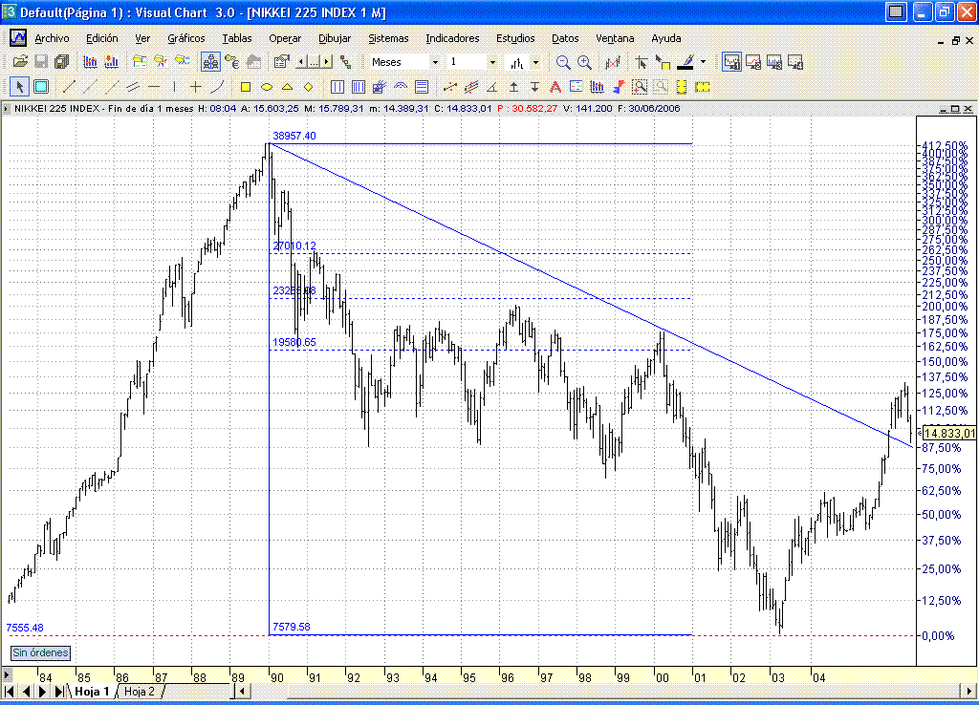Click the previous symbol arrow button
The width and height of the screenshot is (979, 705).
click(x=302, y=62)
